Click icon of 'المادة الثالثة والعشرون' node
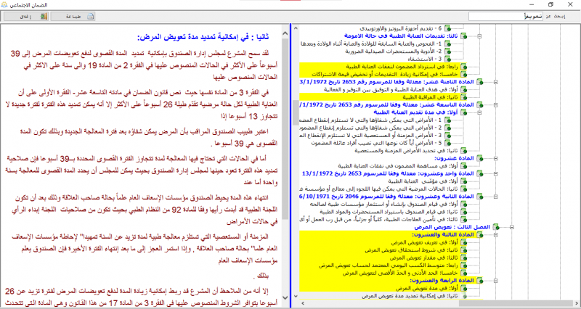Viewport: 581px width, 309px height. (x=480, y=235)
